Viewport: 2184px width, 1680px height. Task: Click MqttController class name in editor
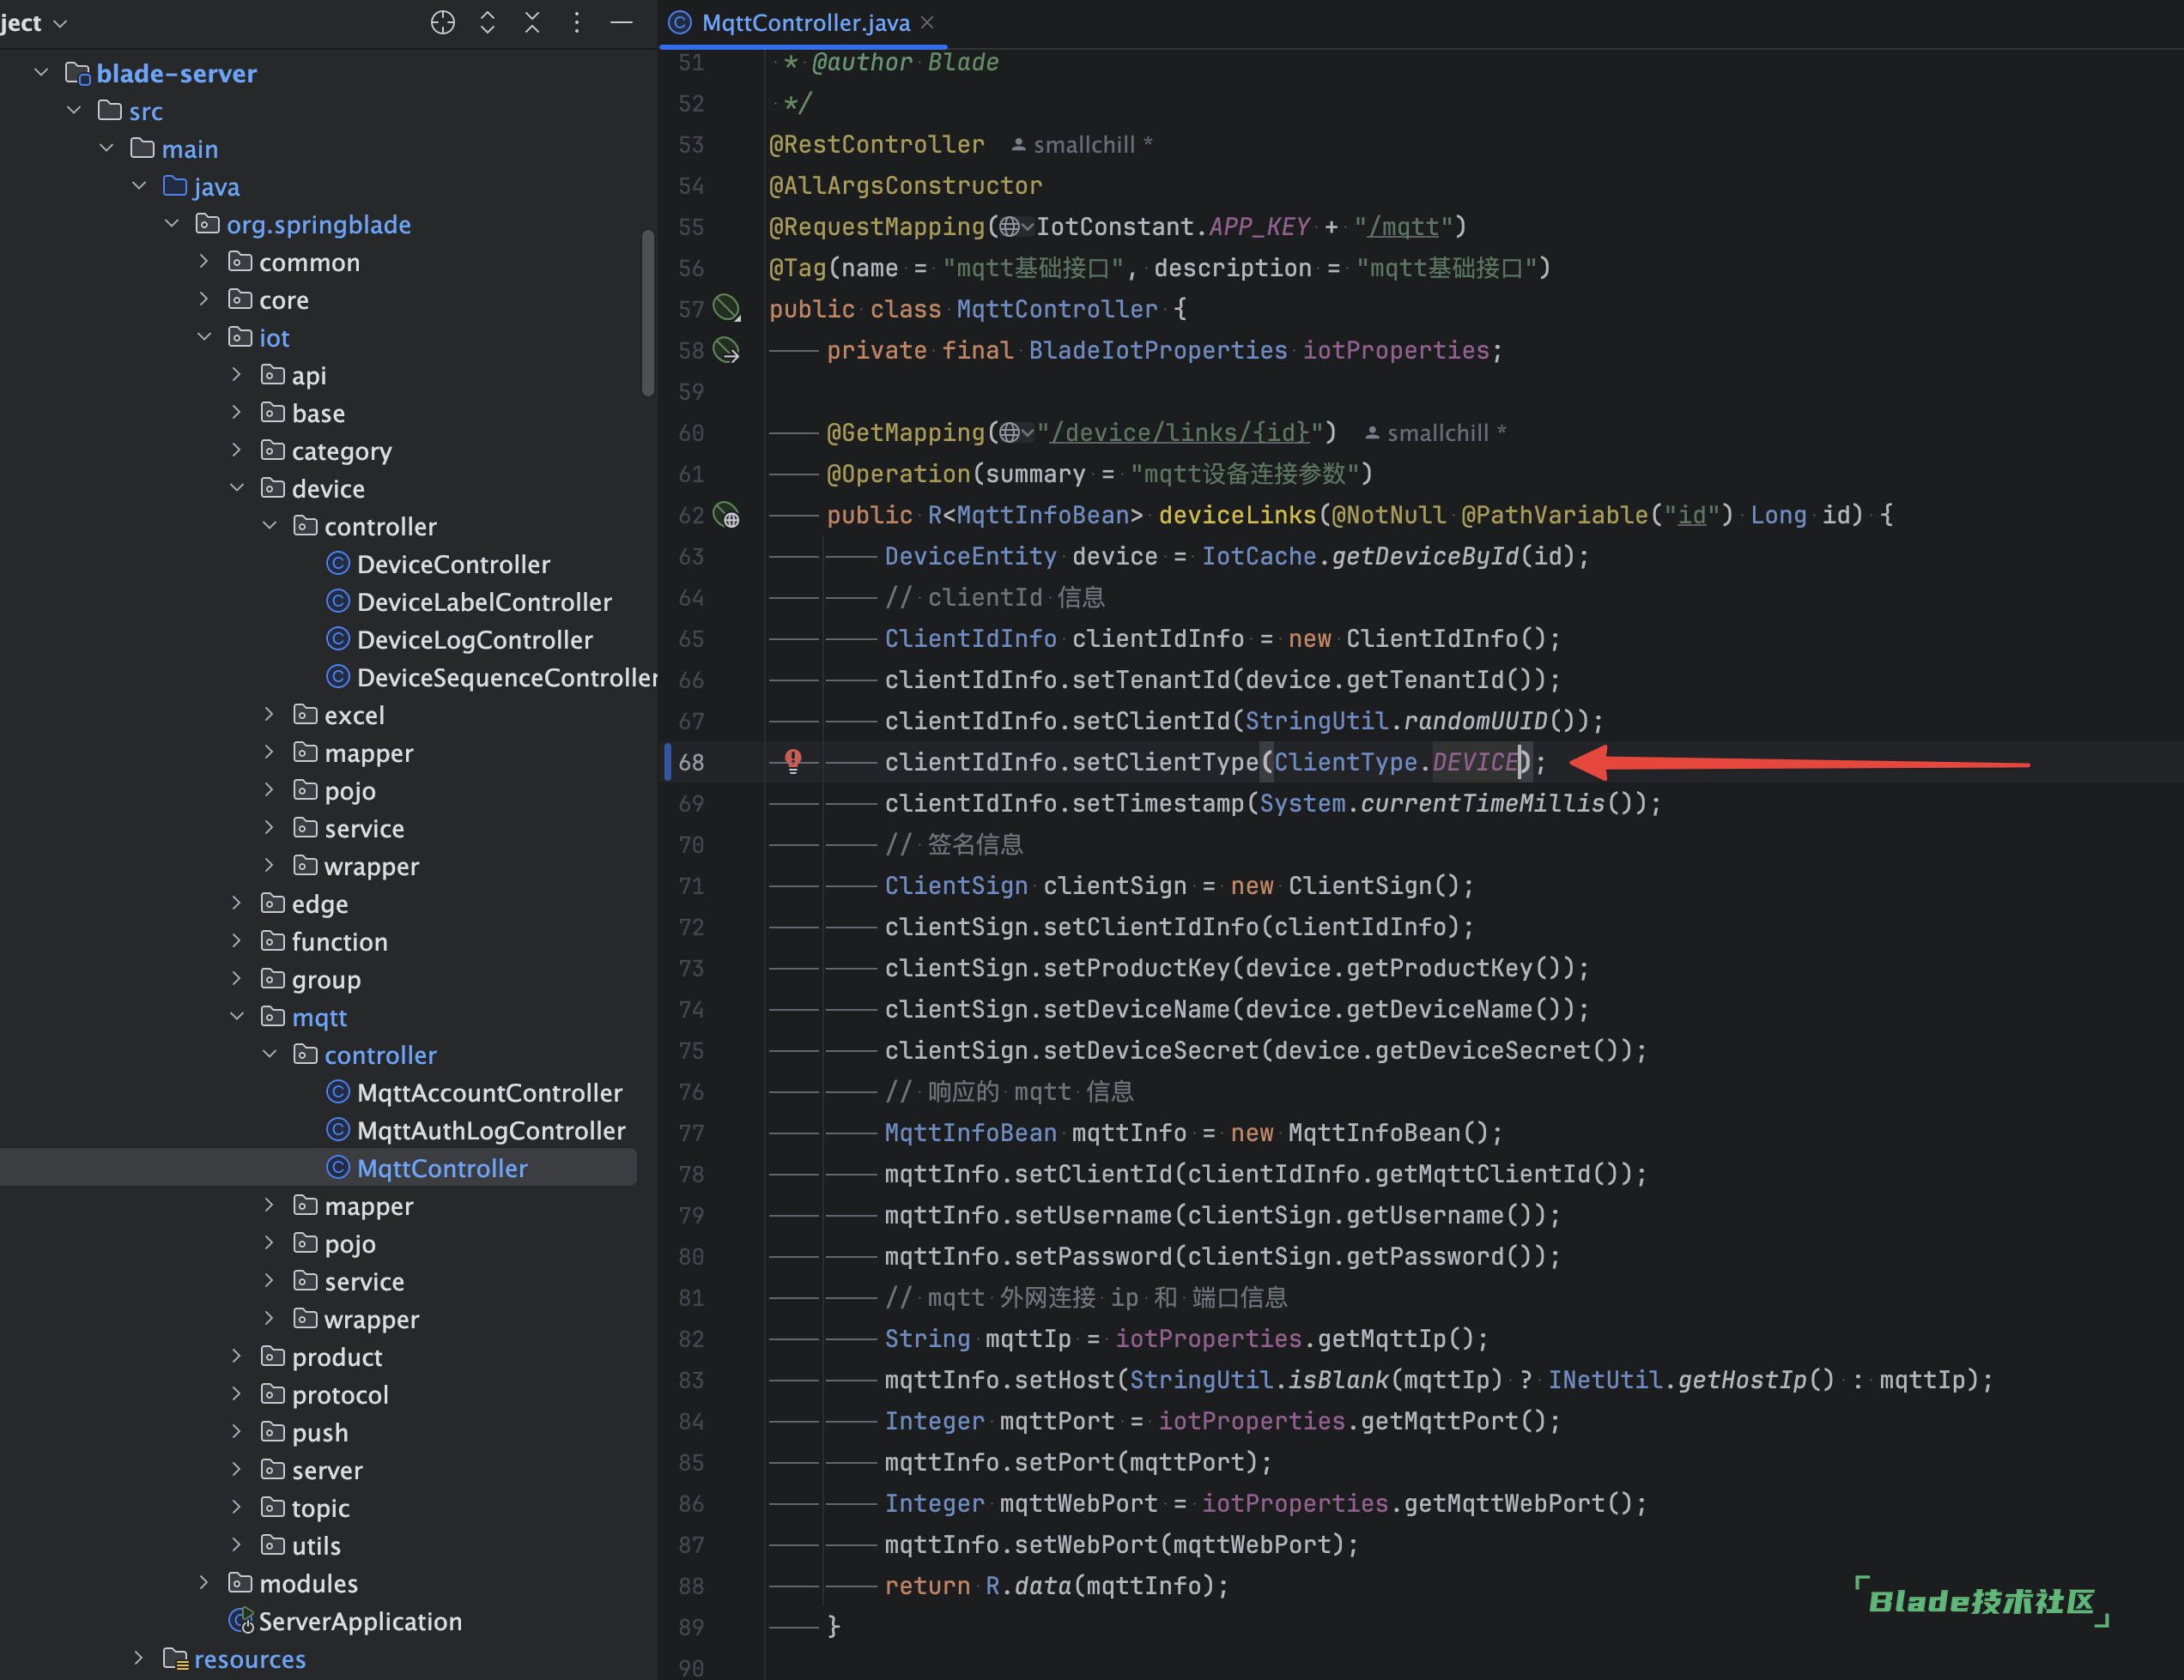click(x=1056, y=309)
